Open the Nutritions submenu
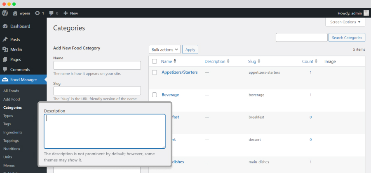This screenshot has width=371, height=173. 12,149
